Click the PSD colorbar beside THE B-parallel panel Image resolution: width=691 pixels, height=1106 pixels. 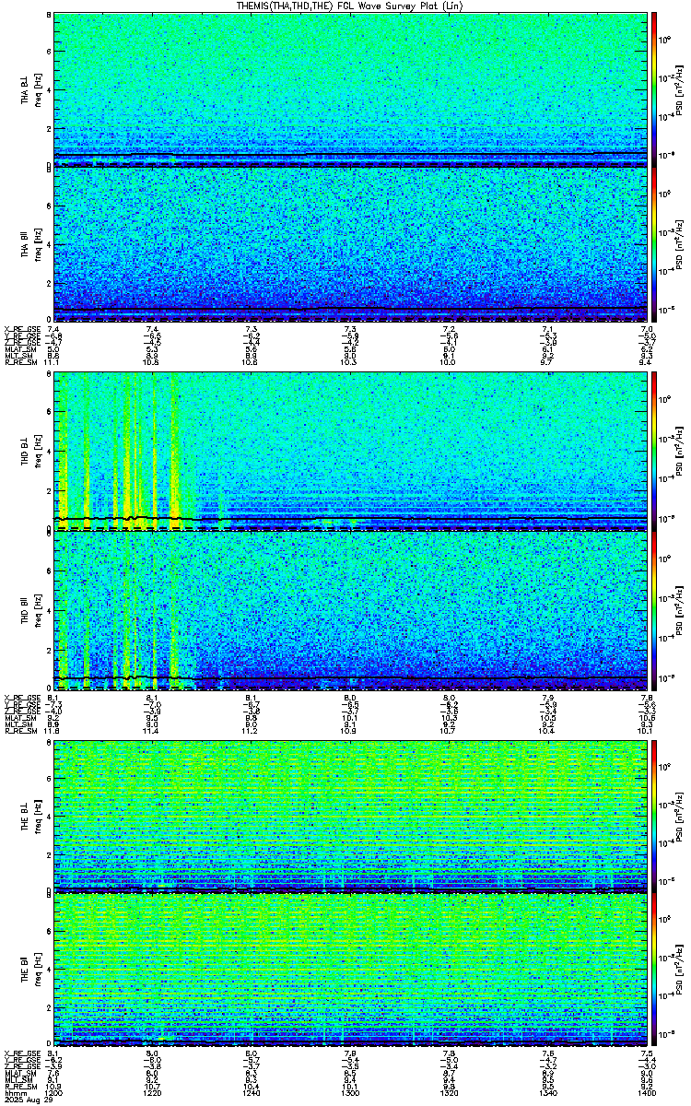(654, 968)
